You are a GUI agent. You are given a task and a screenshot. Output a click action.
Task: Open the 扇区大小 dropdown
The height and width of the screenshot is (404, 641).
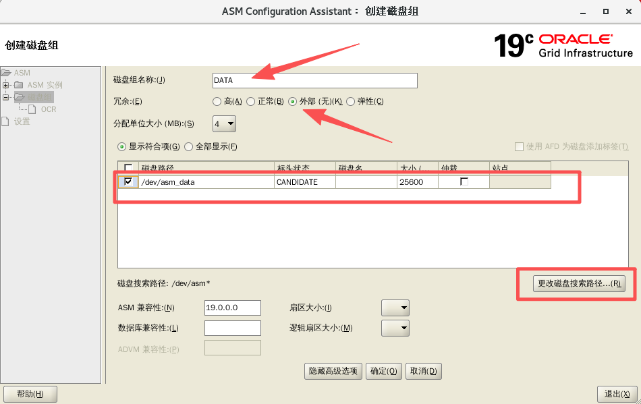click(x=395, y=308)
